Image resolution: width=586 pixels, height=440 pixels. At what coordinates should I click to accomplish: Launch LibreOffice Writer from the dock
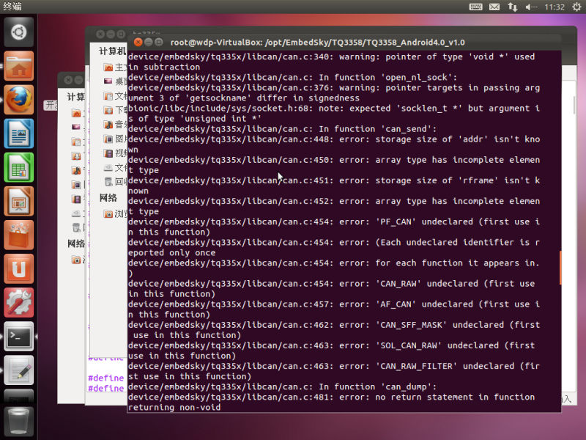pyautogui.click(x=18, y=134)
